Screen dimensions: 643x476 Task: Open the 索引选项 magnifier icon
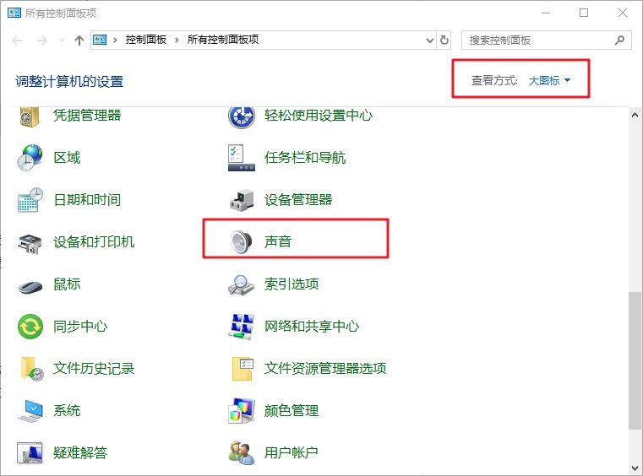[x=241, y=285]
